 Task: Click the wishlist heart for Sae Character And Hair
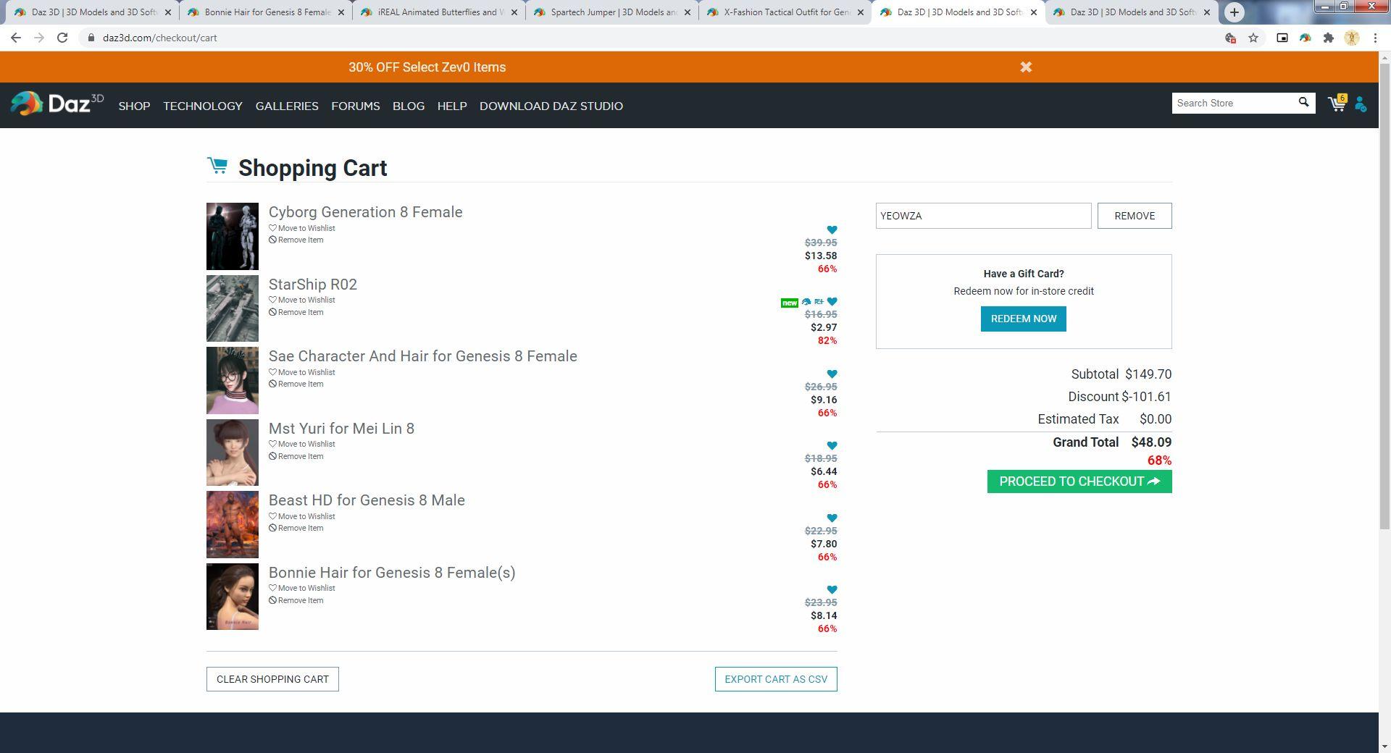[x=832, y=374]
